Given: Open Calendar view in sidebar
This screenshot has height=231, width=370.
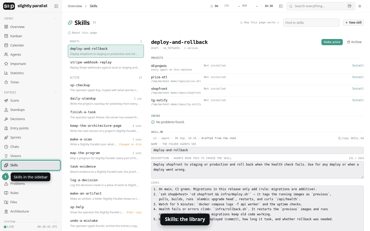Looking at the screenshot, I should tap(31, 45).
